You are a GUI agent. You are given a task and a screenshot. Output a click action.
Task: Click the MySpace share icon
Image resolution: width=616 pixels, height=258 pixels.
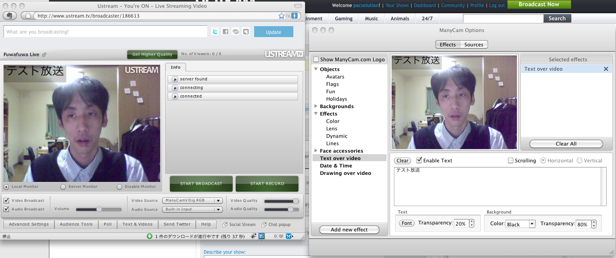click(x=246, y=32)
